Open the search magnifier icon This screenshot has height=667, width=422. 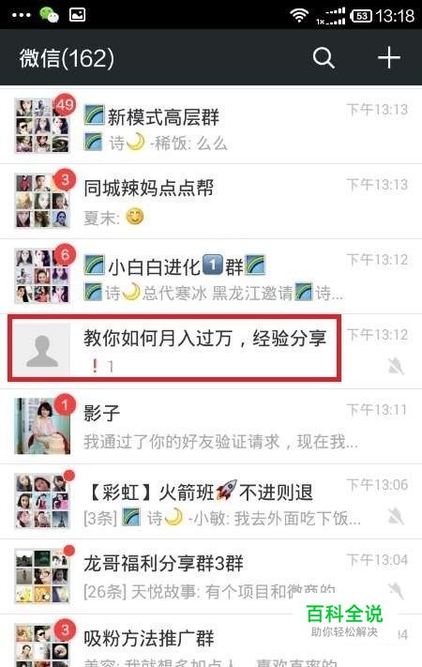pos(324,58)
